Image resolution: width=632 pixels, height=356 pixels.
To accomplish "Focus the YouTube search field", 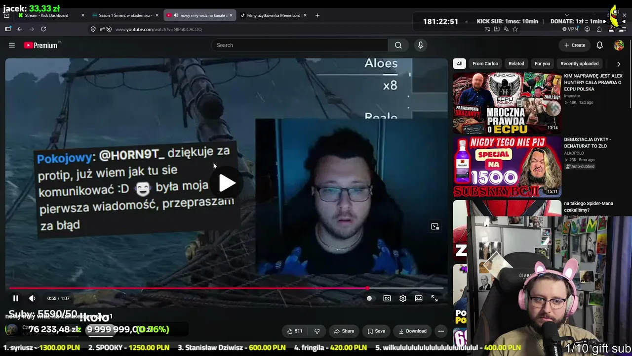I will pos(300,45).
